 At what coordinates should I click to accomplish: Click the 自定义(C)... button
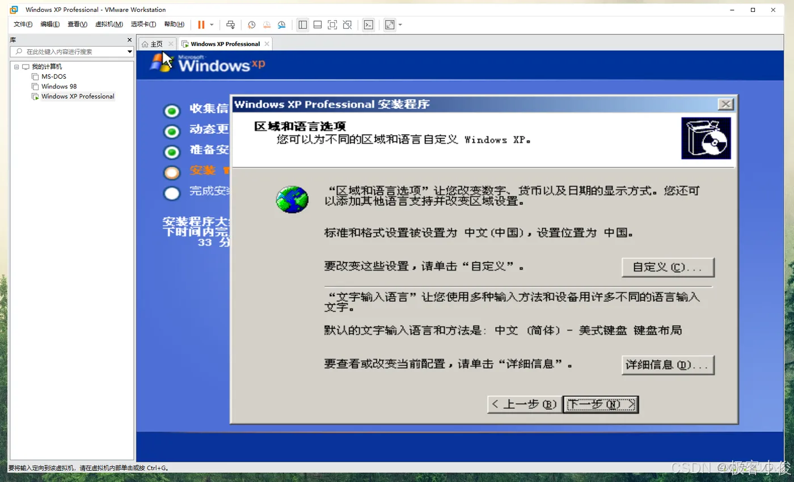tap(668, 268)
